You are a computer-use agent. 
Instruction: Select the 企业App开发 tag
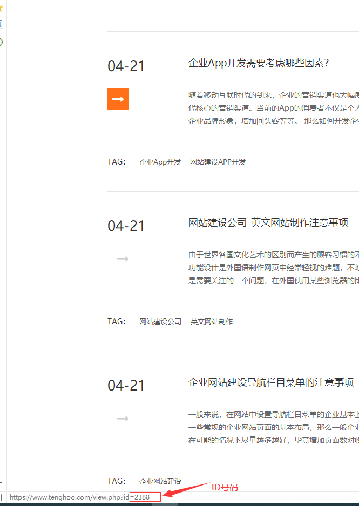[x=160, y=162]
